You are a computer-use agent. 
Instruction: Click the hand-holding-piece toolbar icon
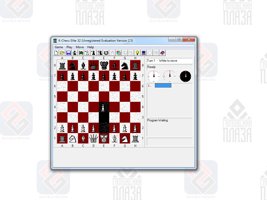75,53
